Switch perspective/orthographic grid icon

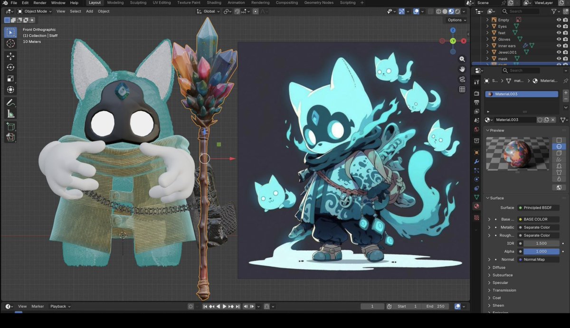tap(462, 89)
